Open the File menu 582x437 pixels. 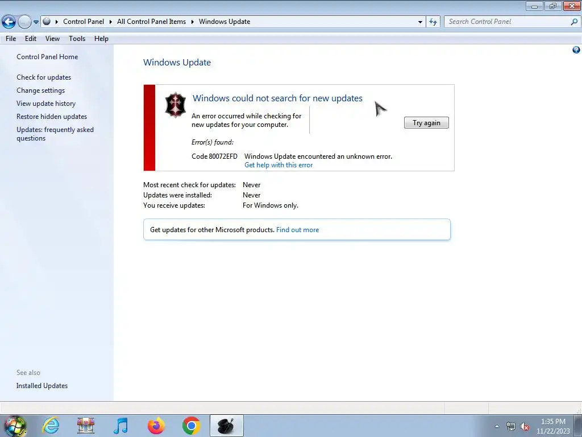click(11, 39)
